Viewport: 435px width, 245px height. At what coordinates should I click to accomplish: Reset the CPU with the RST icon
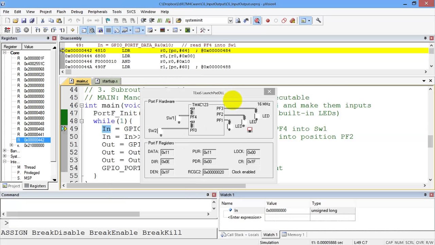7,30
